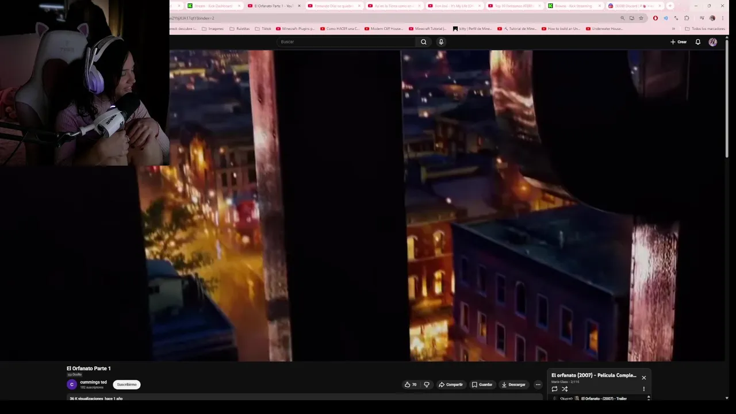This screenshot has width=736, height=414.
Task: Toggle playlist shuffle icon
Action: tap(565, 389)
